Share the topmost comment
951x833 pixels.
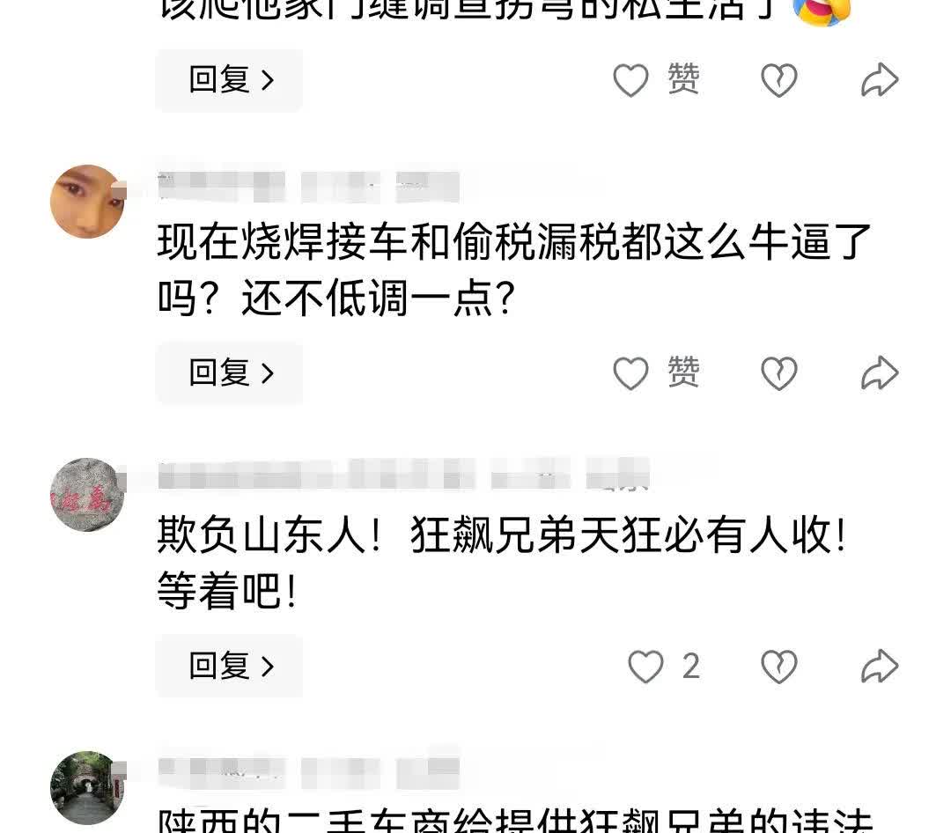point(880,79)
